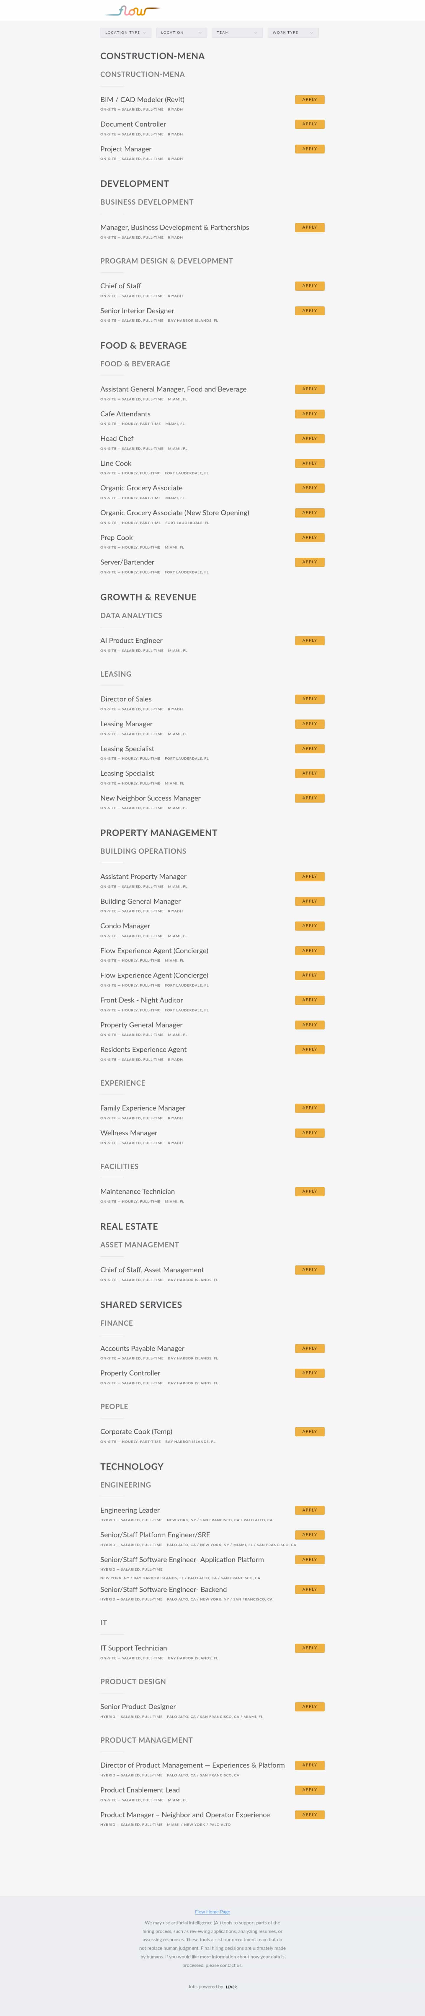Select the Property Controller job listing
Viewport: 425px width, 2016px height.
tap(130, 1373)
